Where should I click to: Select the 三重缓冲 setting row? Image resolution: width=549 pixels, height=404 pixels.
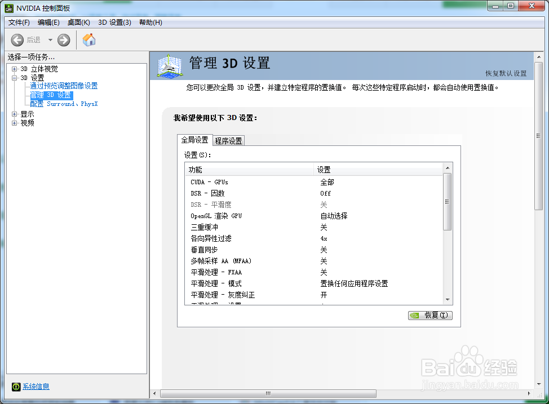point(314,227)
